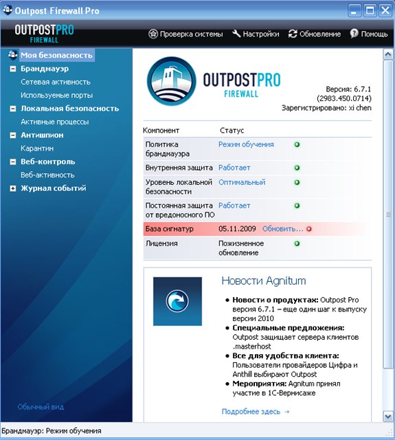This screenshot has height=440, width=395.
Task: Expand the Журнал событий section
Action: tap(13, 188)
